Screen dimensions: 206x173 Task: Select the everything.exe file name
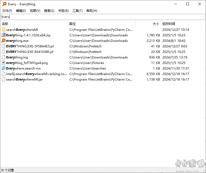[x=17, y=41]
